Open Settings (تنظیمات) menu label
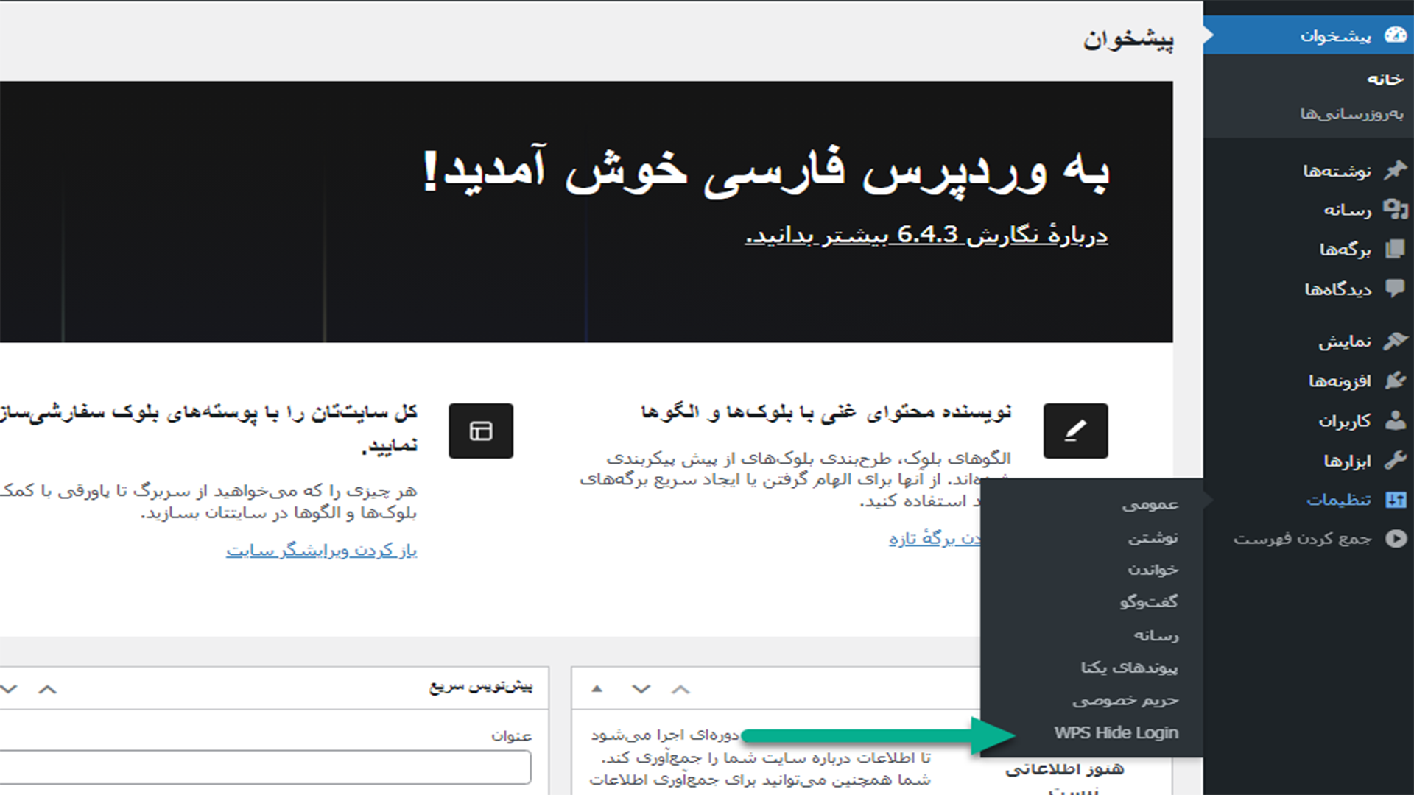 point(1339,500)
